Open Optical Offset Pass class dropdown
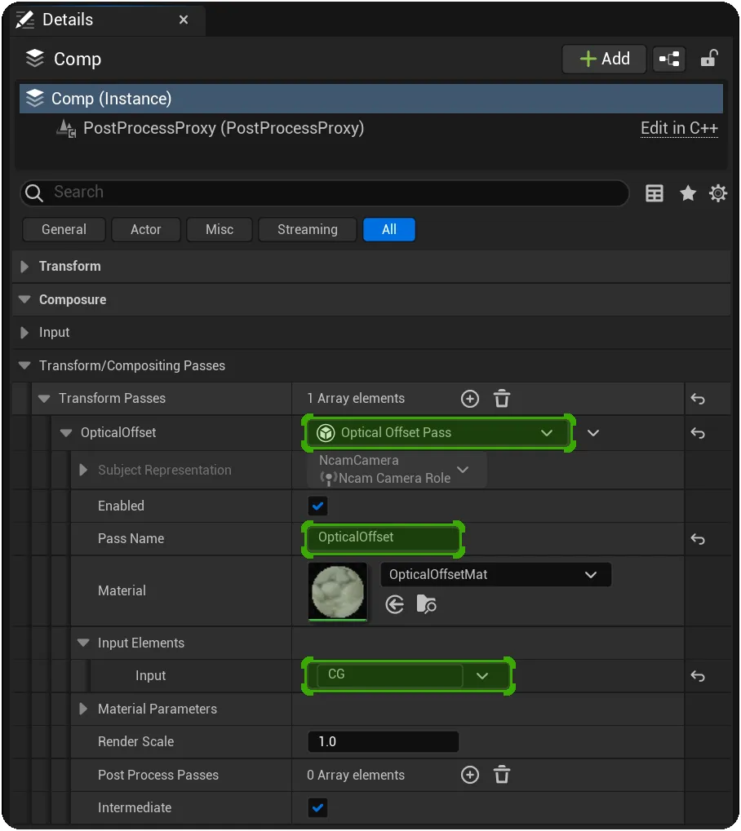Screen dimensions: 741x831 coord(438,433)
